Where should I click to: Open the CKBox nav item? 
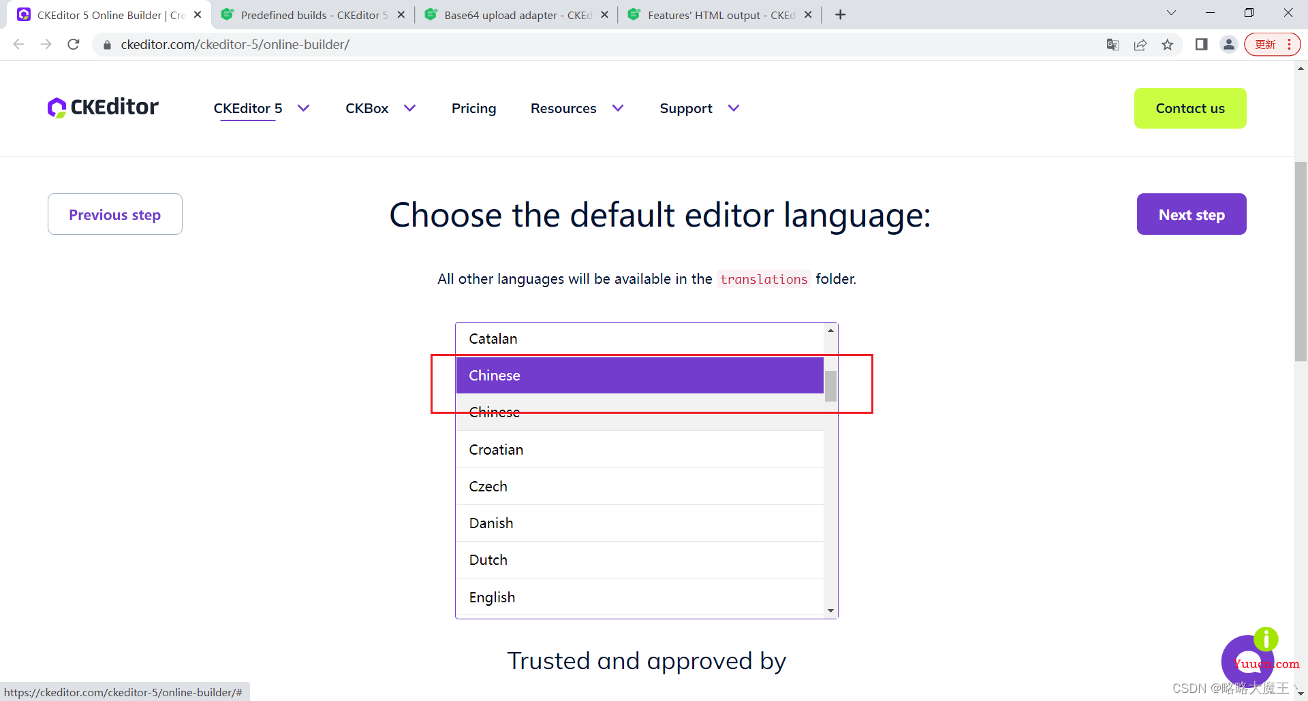click(x=367, y=108)
